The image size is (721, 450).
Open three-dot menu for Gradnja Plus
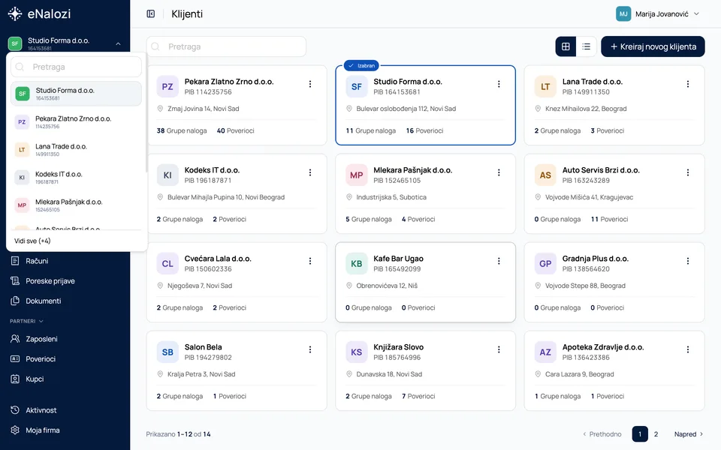point(688,261)
